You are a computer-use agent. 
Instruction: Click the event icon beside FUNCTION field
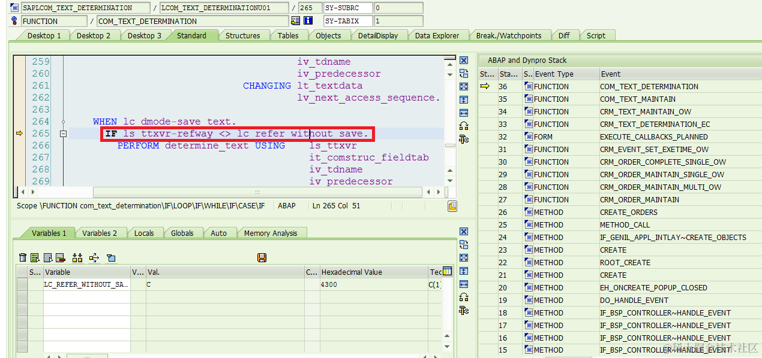pyautogui.click(x=14, y=21)
